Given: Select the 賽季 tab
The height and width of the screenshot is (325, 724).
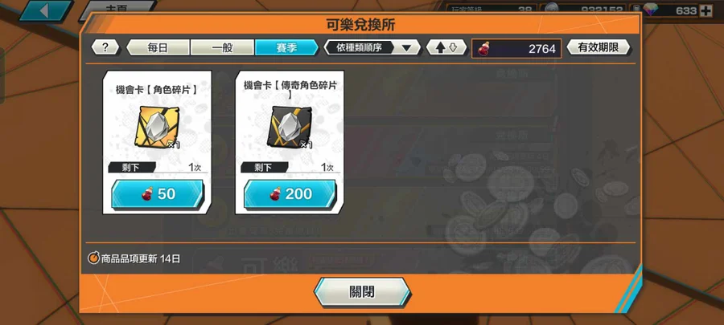Looking at the screenshot, I should tap(286, 47).
